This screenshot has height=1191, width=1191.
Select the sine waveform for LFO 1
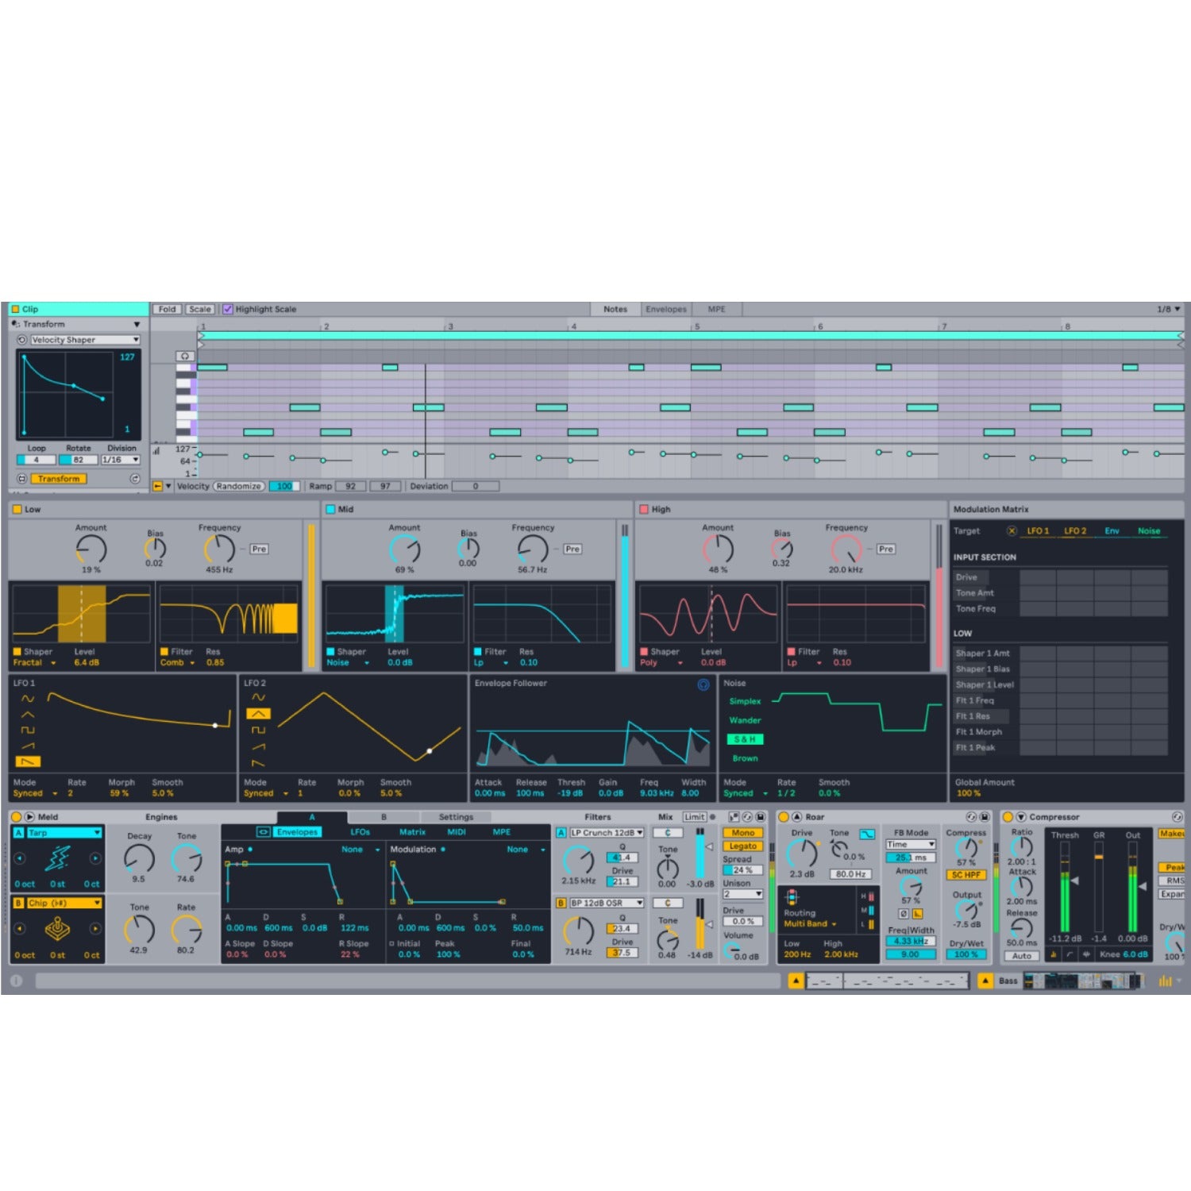(x=27, y=697)
